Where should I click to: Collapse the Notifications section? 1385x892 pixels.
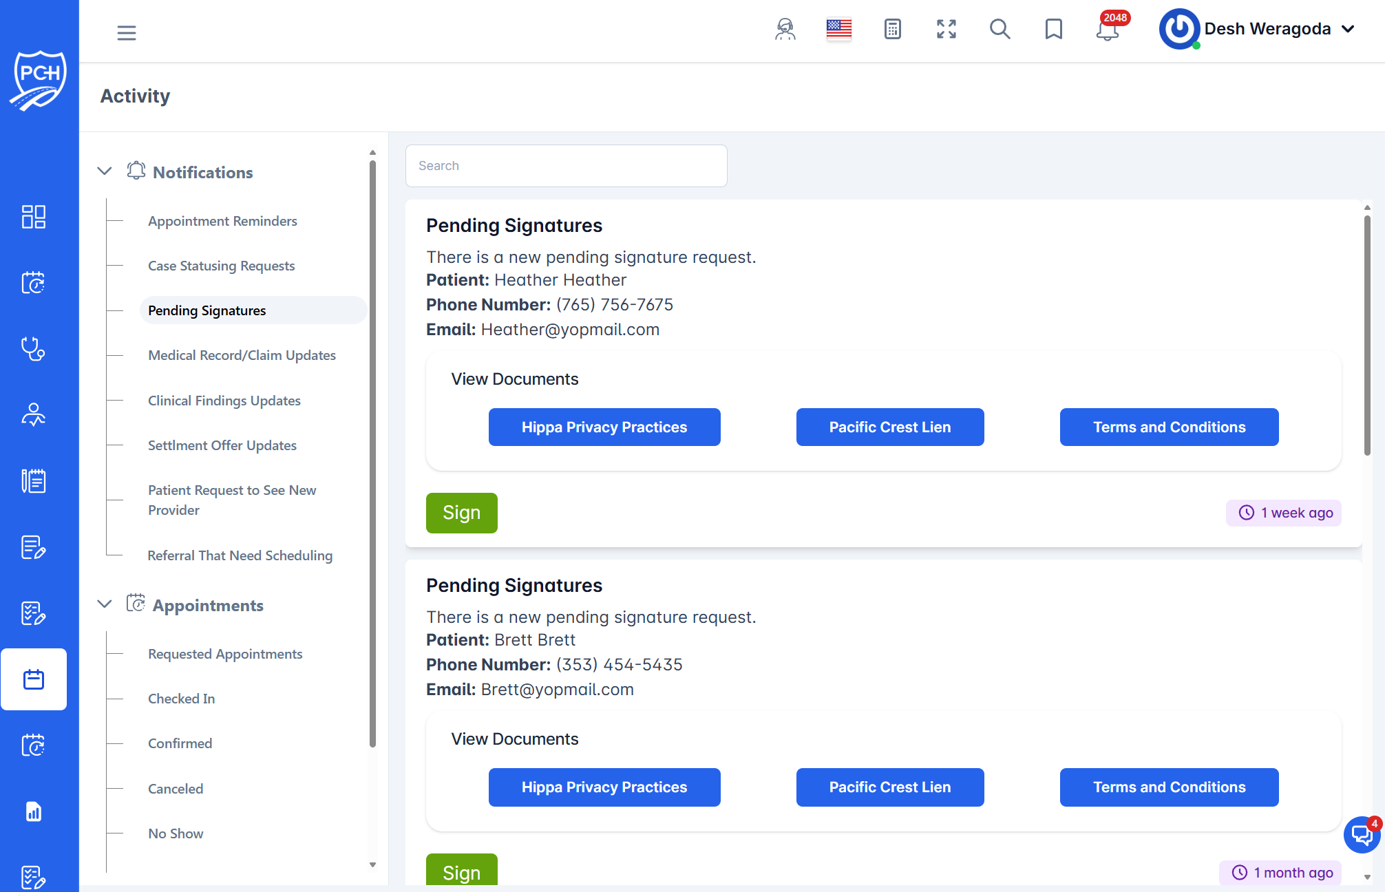tap(105, 171)
